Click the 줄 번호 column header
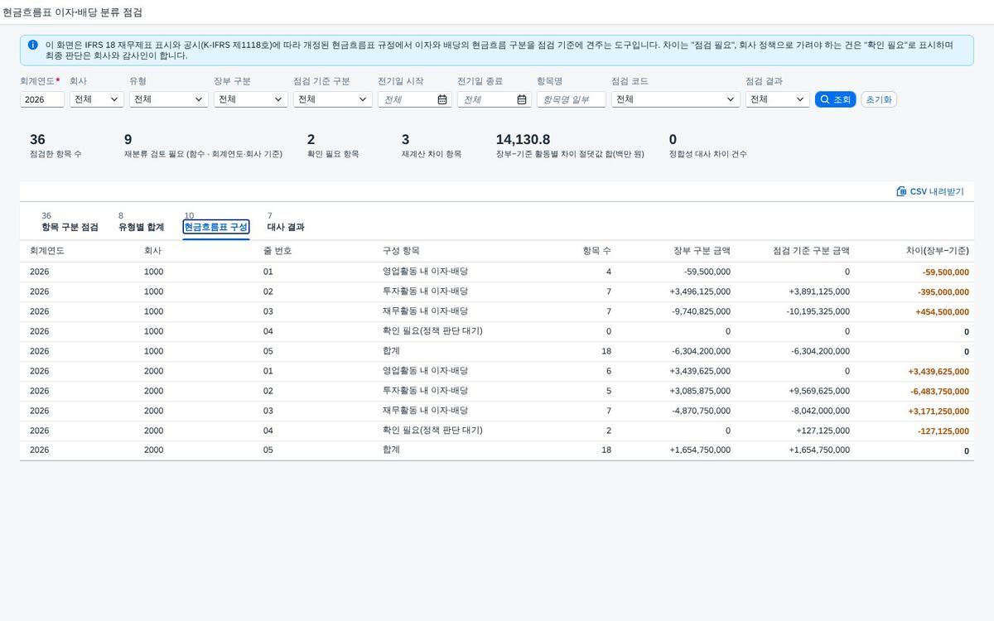994x621 pixels. pos(277,251)
